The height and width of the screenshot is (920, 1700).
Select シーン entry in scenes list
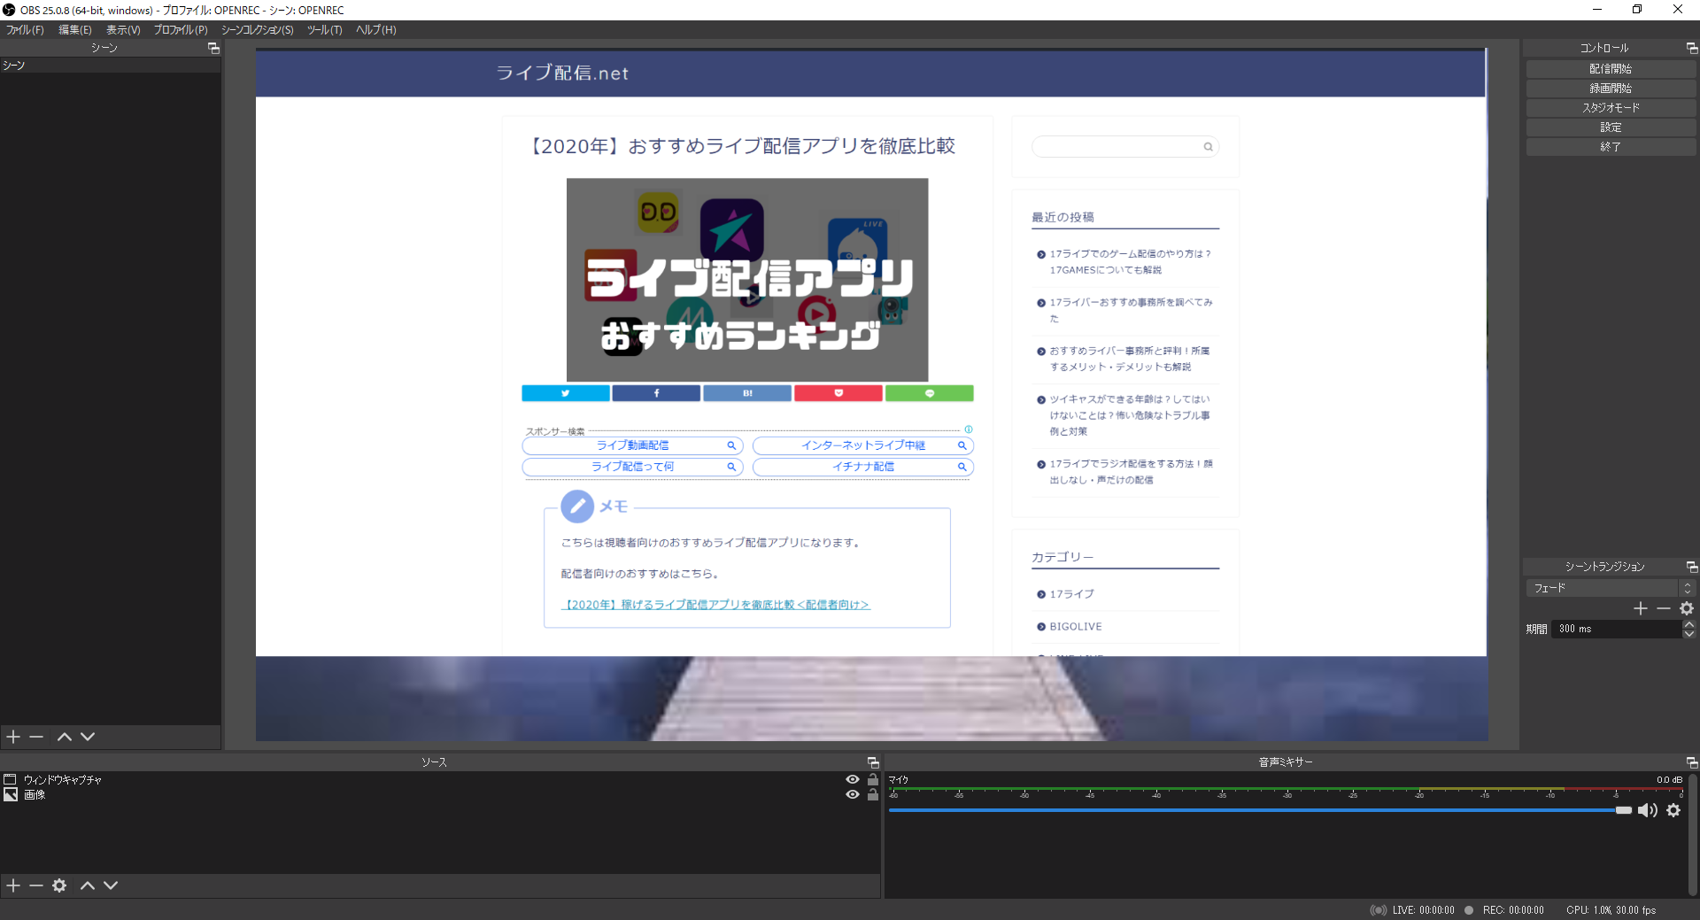(x=110, y=66)
